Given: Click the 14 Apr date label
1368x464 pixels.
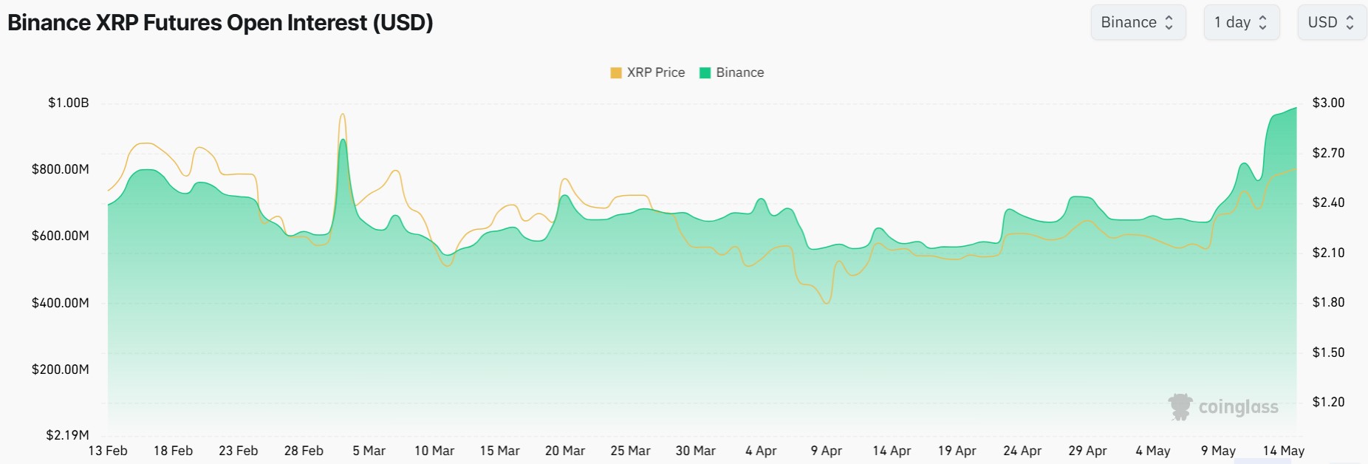Looking at the screenshot, I should (892, 451).
